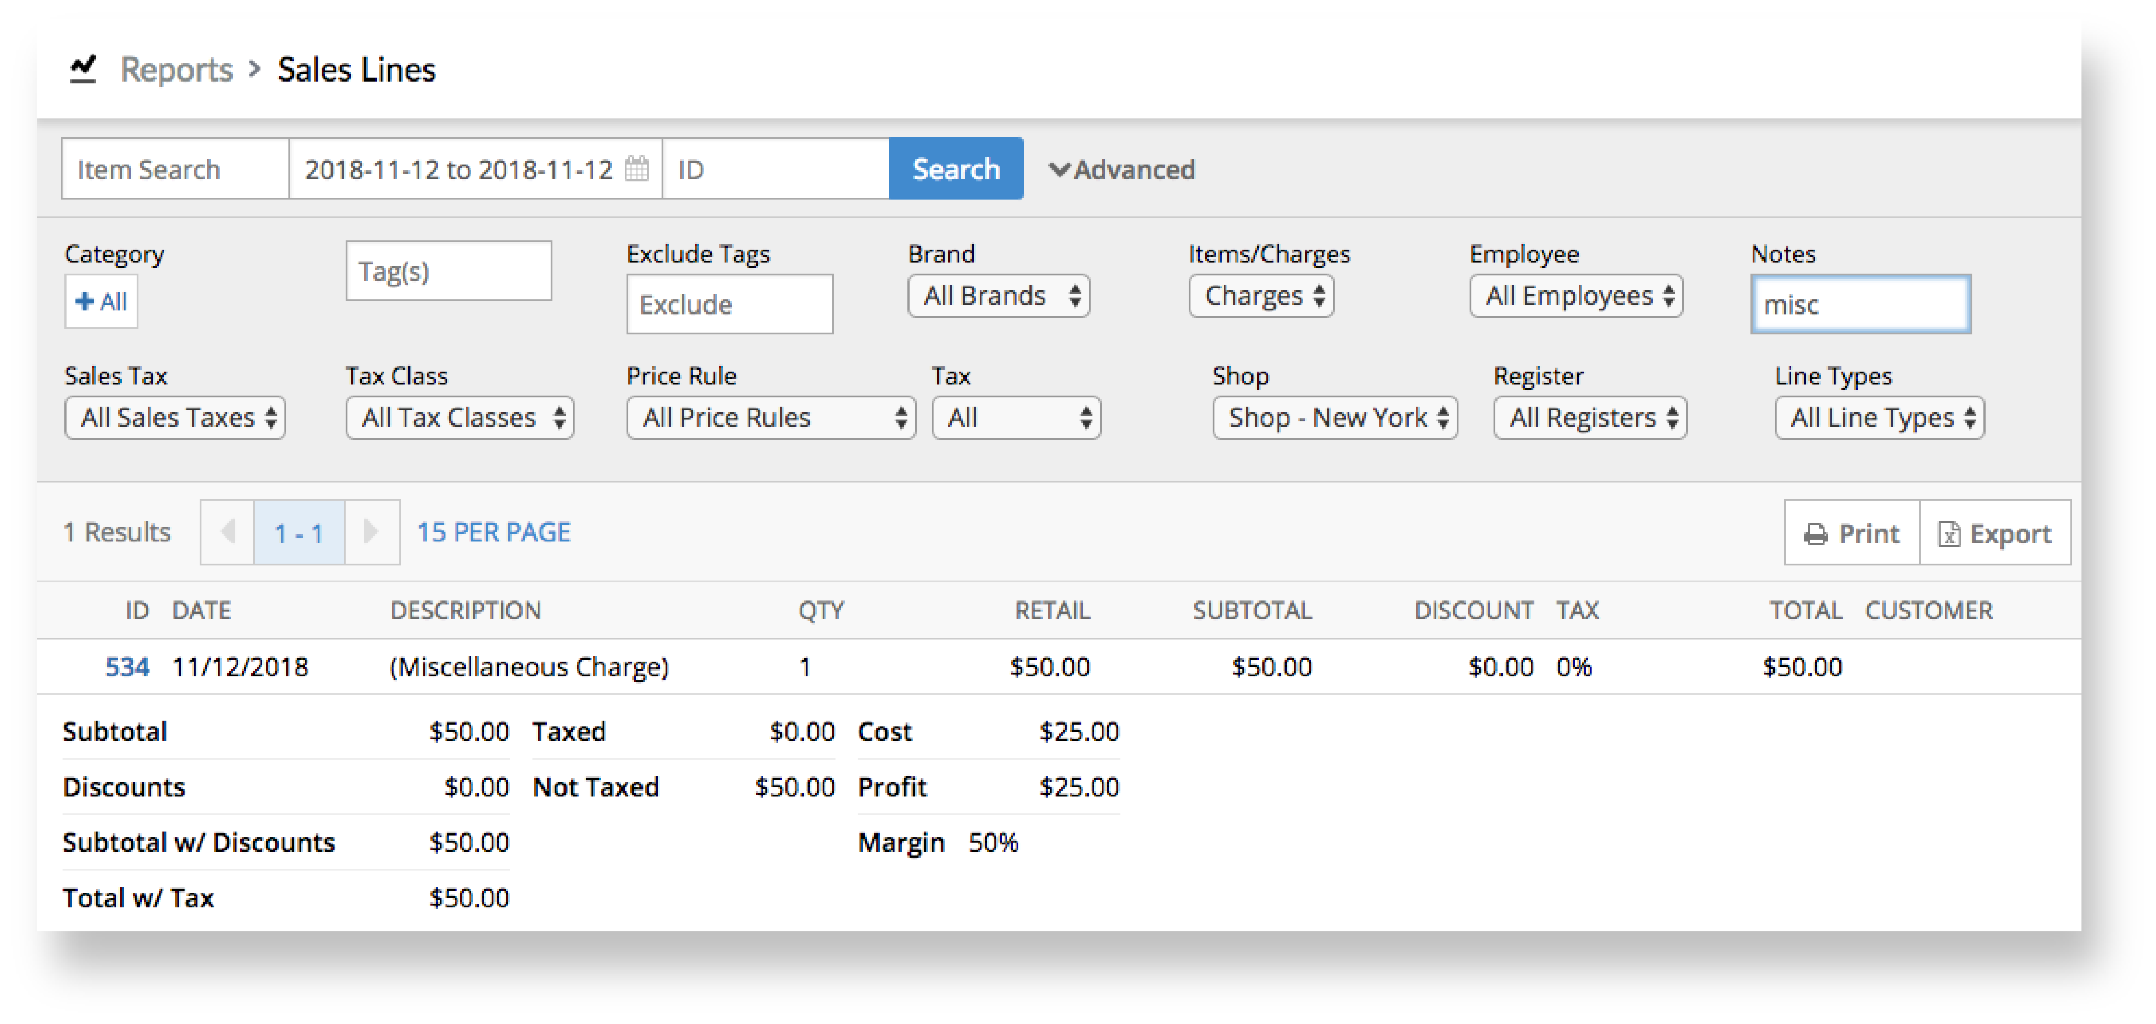
Task: Click the Export button
Action: pyautogui.click(x=1995, y=533)
